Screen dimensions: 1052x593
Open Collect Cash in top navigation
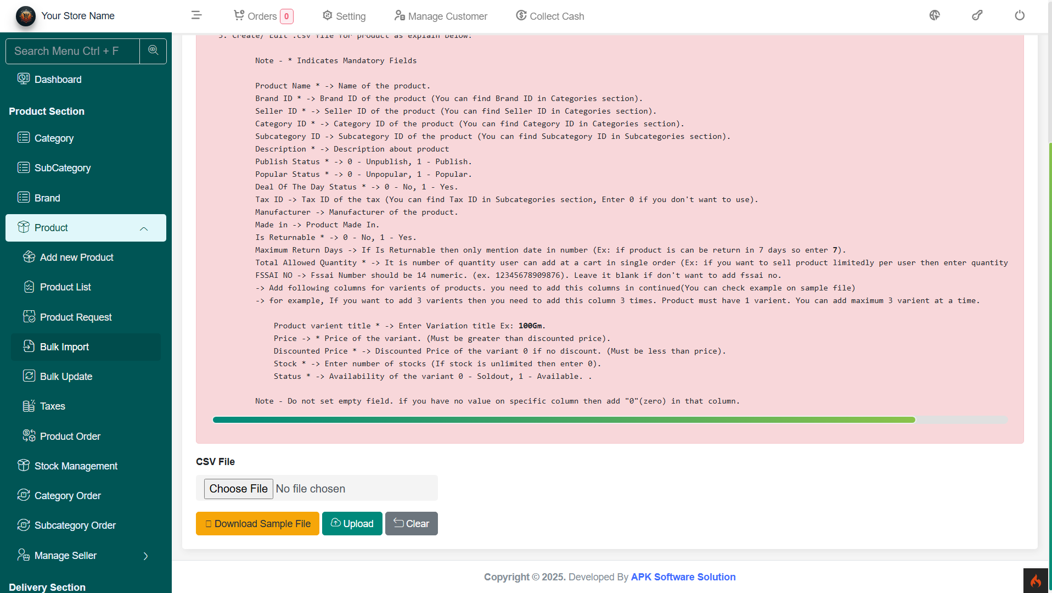(550, 16)
